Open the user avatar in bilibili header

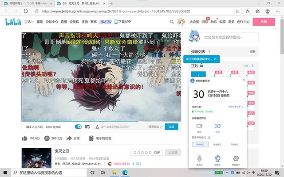[181, 22]
